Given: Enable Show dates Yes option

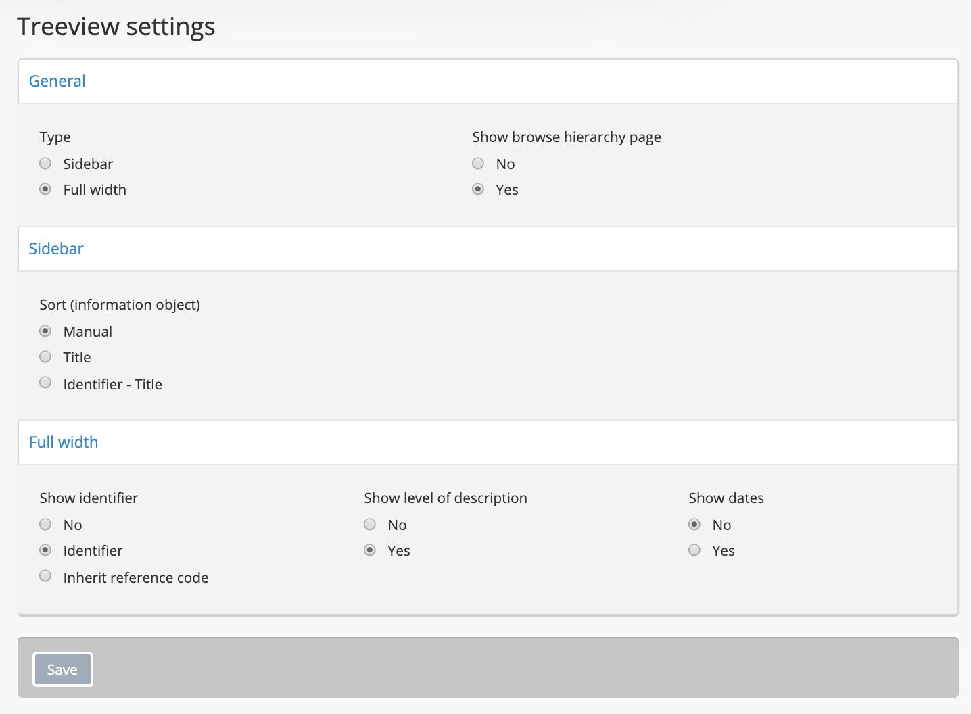Looking at the screenshot, I should pyautogui.click(x=694, y=550).
